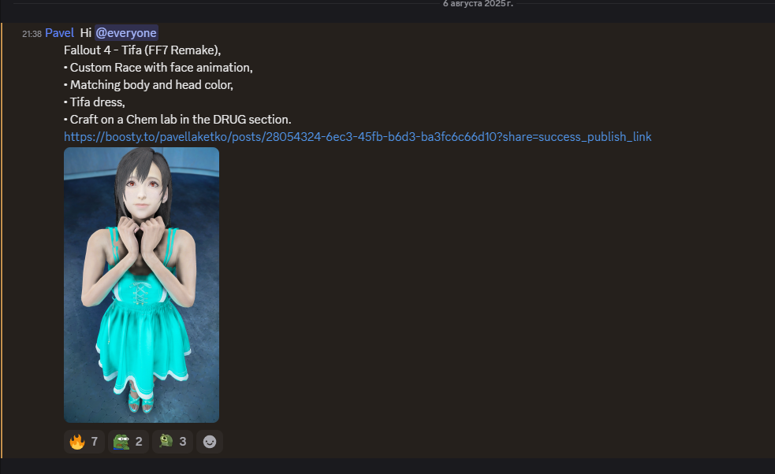This screenshot has width=775, height=474.
Task: Open the Tifa character image attachment
Action: coord(141,285)
